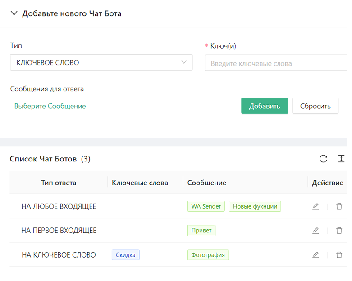Click the Фотография message tag

(208, 255)
